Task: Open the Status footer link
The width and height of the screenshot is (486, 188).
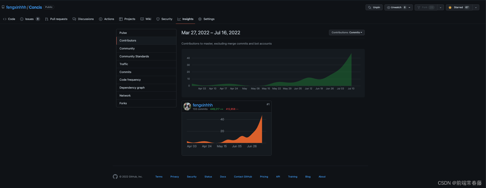Action: coord(208,177)
